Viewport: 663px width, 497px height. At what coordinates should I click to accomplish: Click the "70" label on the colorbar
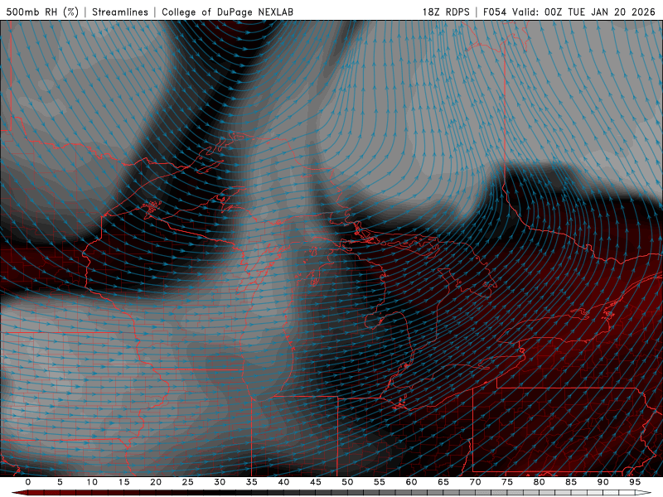tap(475, 482)
